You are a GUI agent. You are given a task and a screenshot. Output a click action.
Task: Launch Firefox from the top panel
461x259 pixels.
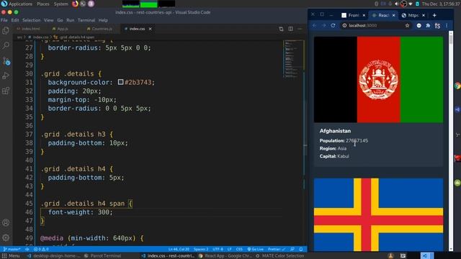[x=75, y=4]
